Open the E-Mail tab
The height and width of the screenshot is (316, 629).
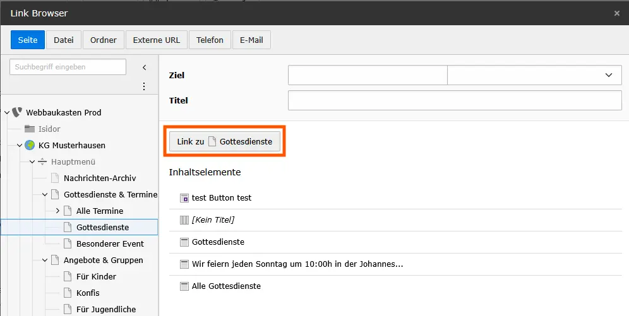[x=251, y=40]
